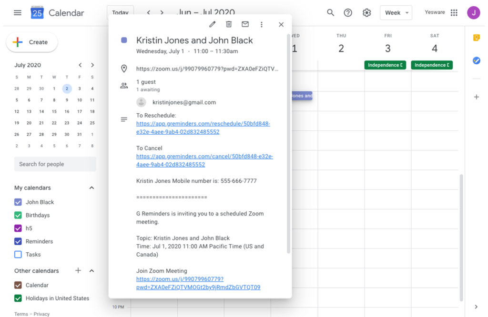Delete the event using the trash icon

click(229, 24)
